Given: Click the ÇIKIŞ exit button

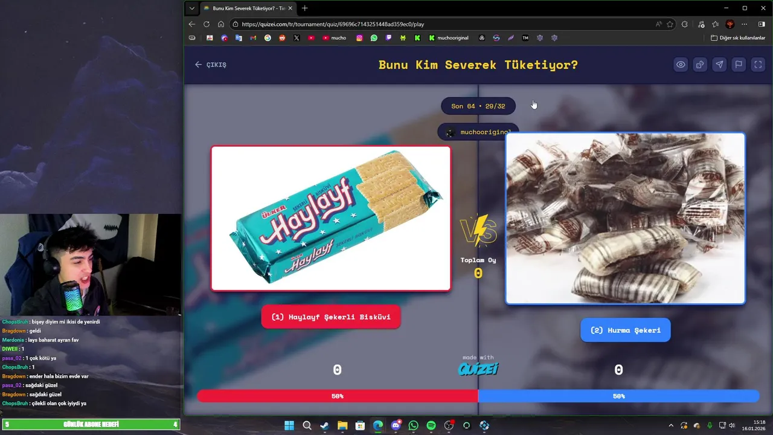Looking at the screenshot, I should pyautogui.click(x=211, y=65).
